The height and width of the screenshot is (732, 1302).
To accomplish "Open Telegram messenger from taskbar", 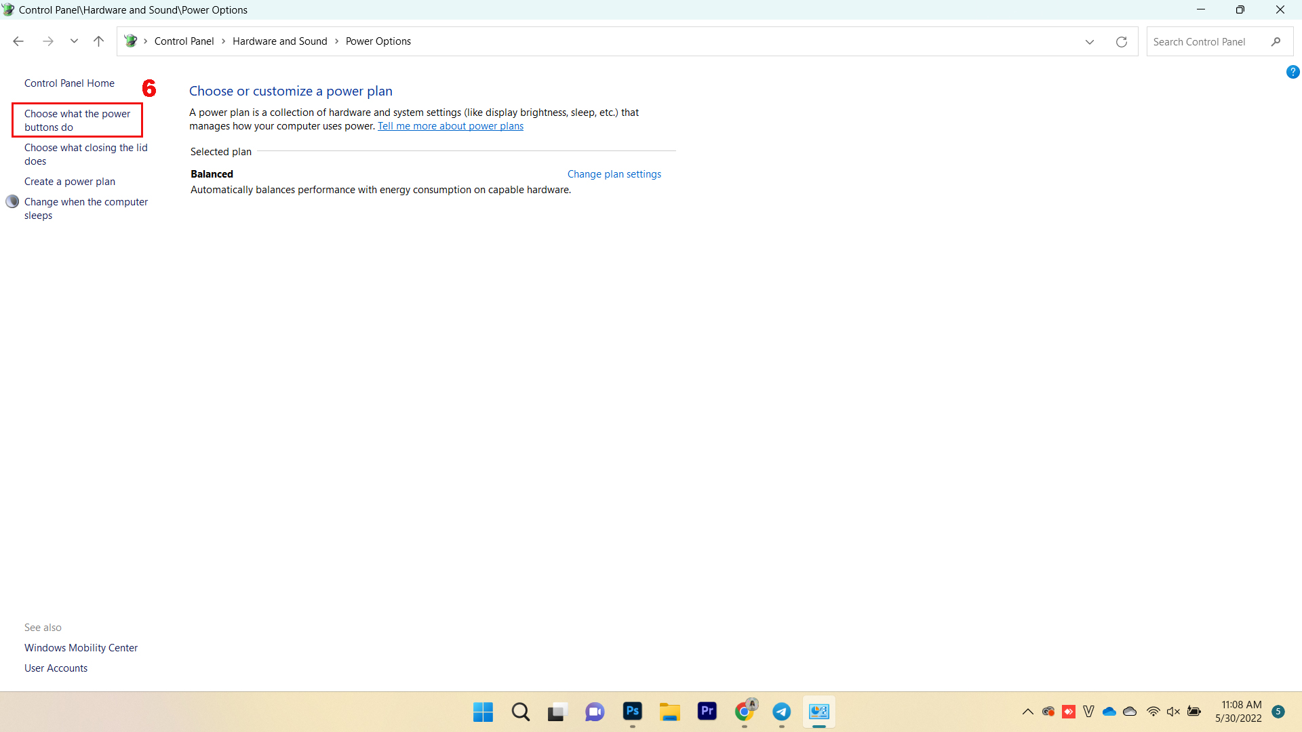I will (x=781, y=712).
